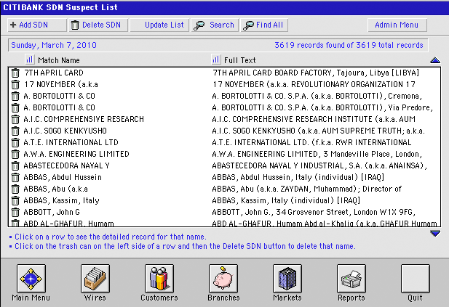The image size is (449, 307).
Task: Click full text REVOLUTIONARY ORGANIZATION 17
Action: [x=314, y=84]
